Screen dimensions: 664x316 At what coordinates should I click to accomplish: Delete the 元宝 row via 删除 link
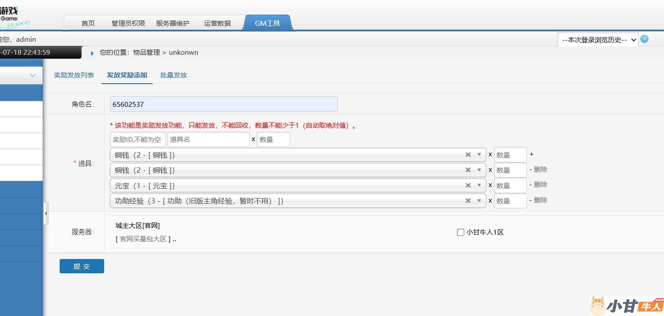pos(540,185)
